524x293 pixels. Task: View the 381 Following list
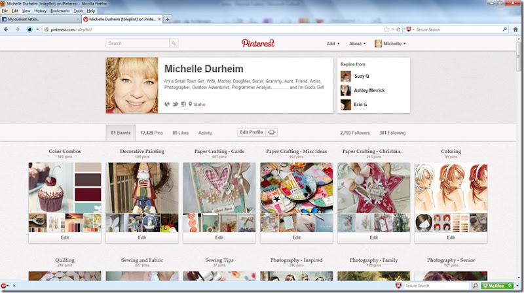tap(392, 133)
